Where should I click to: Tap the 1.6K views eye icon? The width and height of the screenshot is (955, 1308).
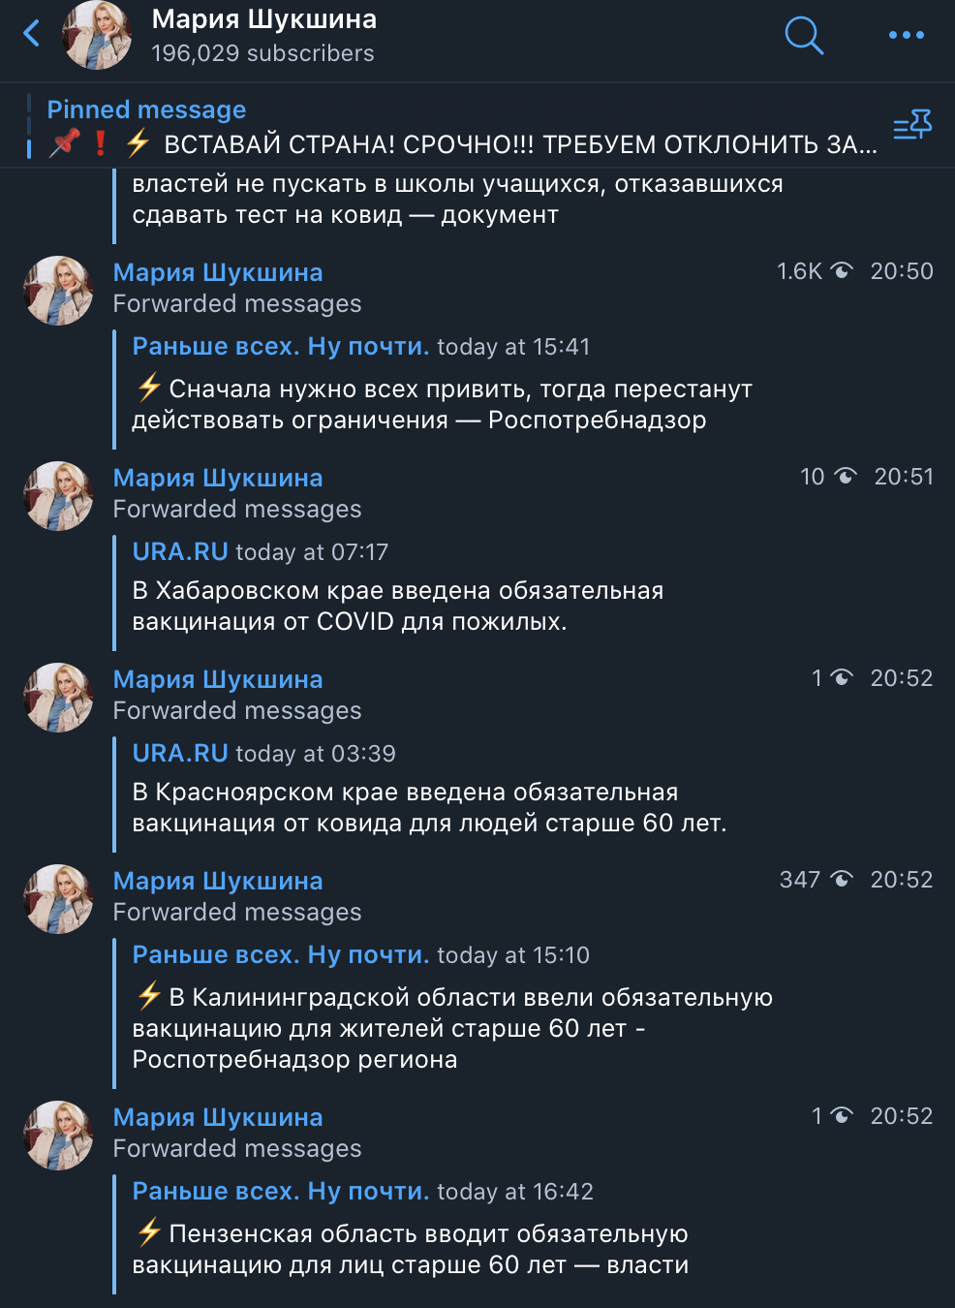point(842,271)
